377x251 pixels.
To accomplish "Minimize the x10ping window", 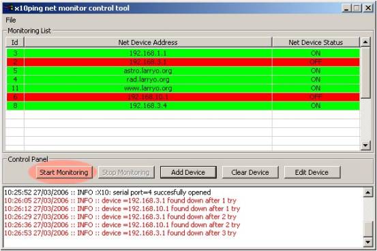I will pos(346,8).
